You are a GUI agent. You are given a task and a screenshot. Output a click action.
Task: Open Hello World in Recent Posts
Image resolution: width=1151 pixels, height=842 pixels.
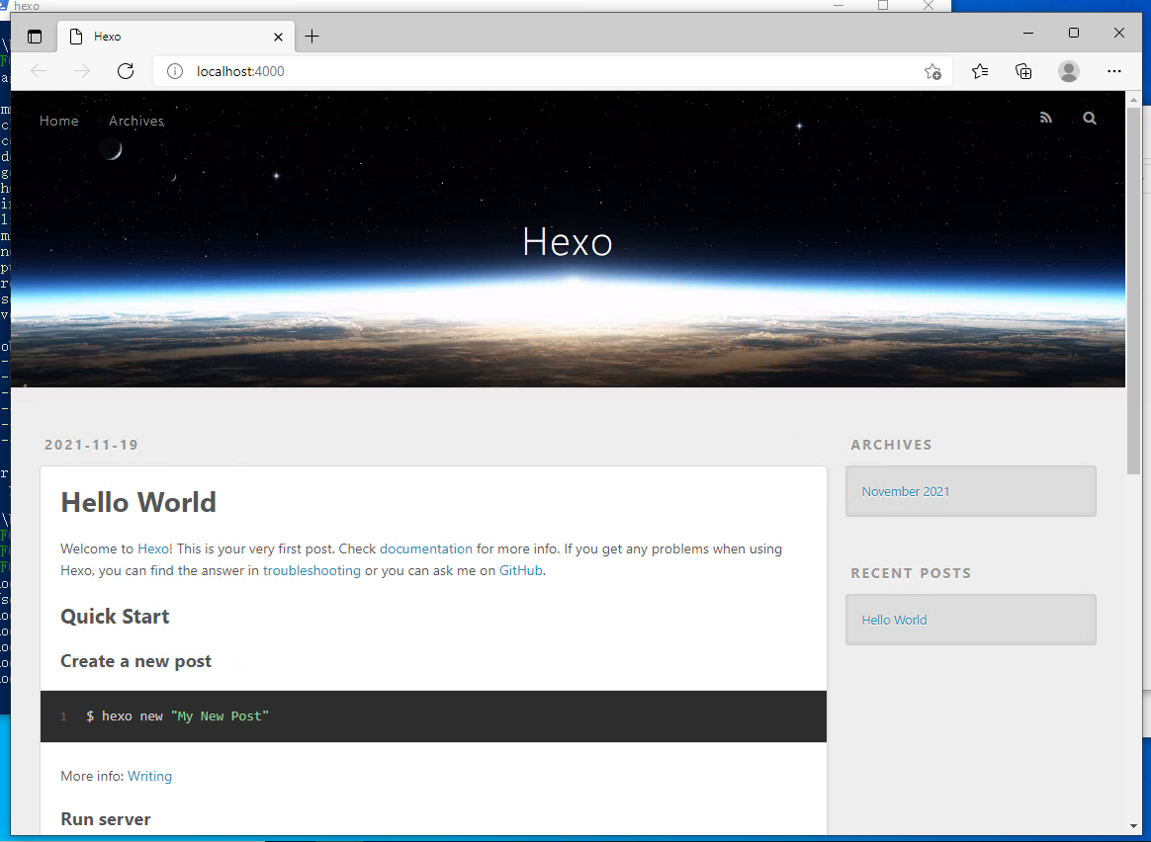click(894, 620)
